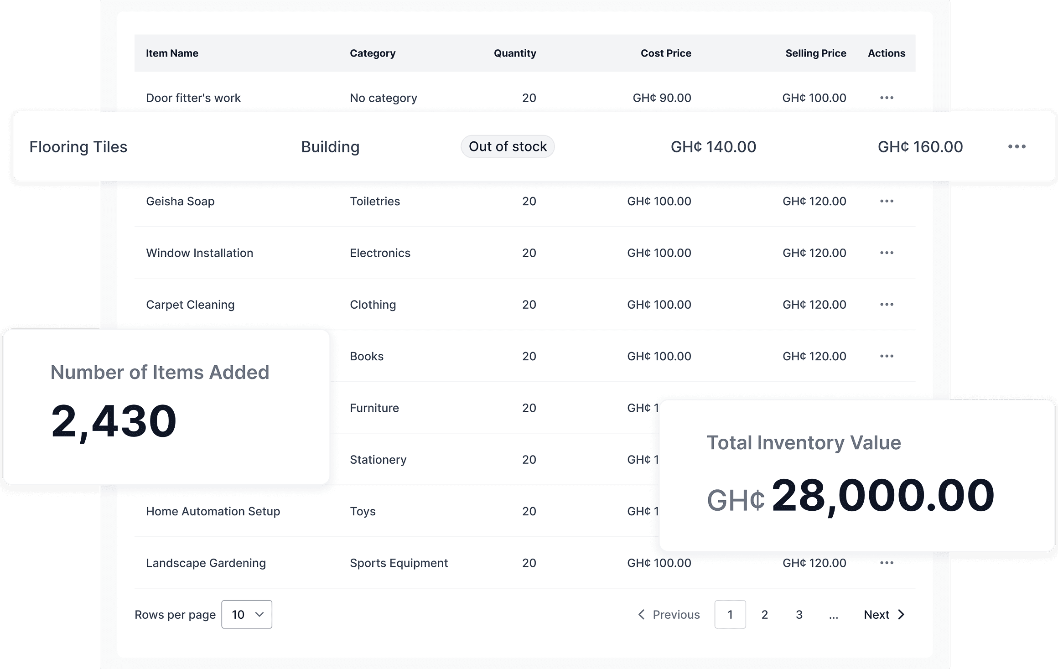This screenshot has height=669, width=1058.
Task: Open actions menu for Geisha Soap
Action: (x=886, y=201)
